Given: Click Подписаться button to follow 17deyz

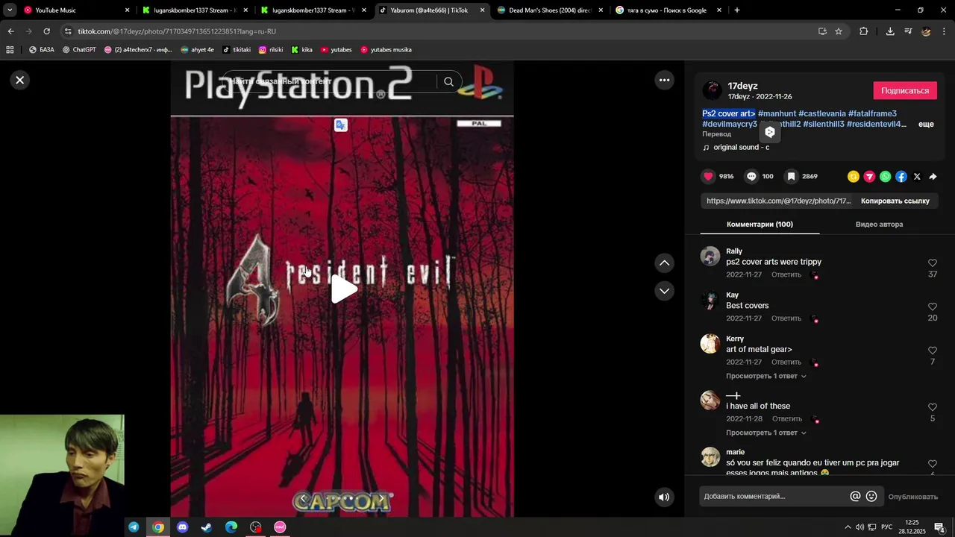Looking at the screenshot, I should [x=905, y=90].
